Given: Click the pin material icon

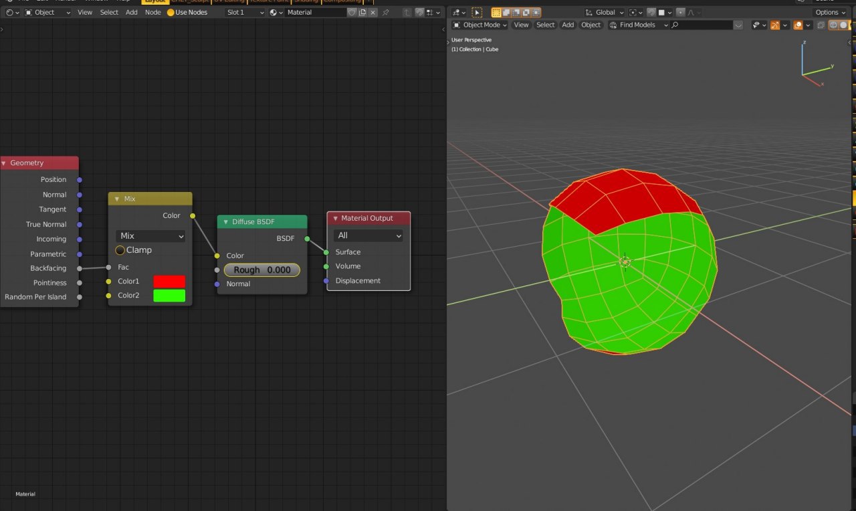Looking at the screenshot, I should [x=386, y=13].
